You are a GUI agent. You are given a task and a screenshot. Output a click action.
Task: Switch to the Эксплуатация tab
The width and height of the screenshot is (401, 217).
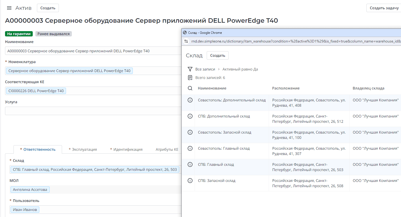pos(83,149)
